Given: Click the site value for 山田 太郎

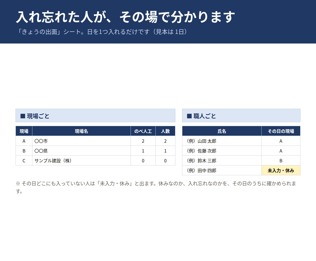Looking at the screenshot, I should 281,141.
